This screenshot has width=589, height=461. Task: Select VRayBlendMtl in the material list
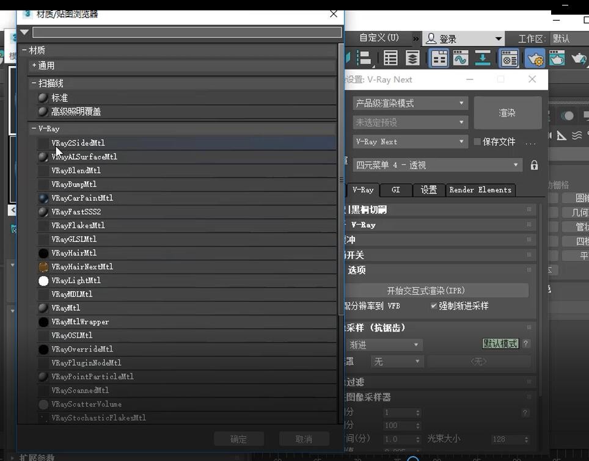click(186, 171)
